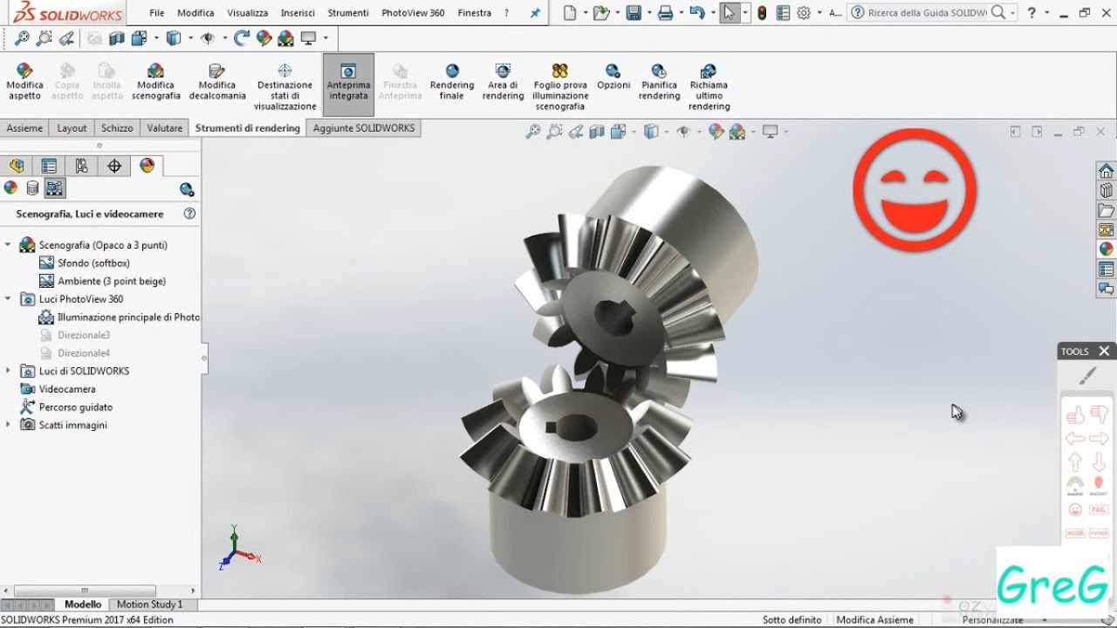Open the DimXpertManager crosshair tab
1117x628 pixels.
coord(114,166)
